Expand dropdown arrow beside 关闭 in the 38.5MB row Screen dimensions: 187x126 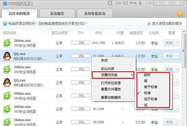pyautogui.click(x=177, y=122)
